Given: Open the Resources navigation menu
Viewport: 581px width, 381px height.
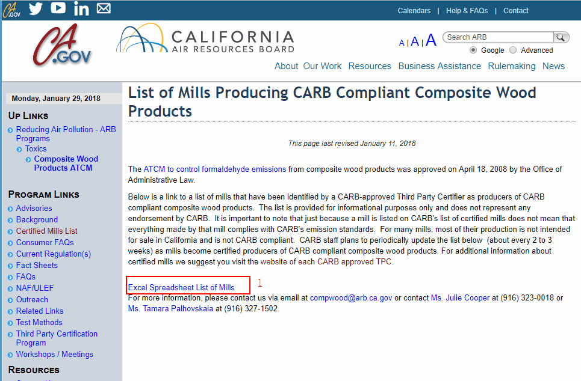Looking at the screenshot, I should point(370,66).
